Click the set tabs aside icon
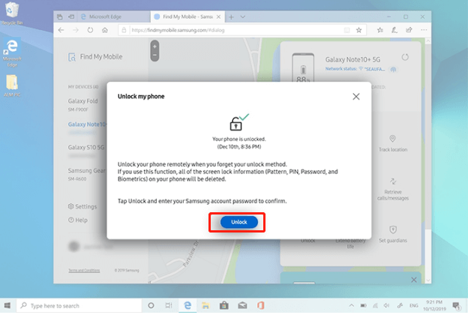The image size is (468, 315). [71, 16]
